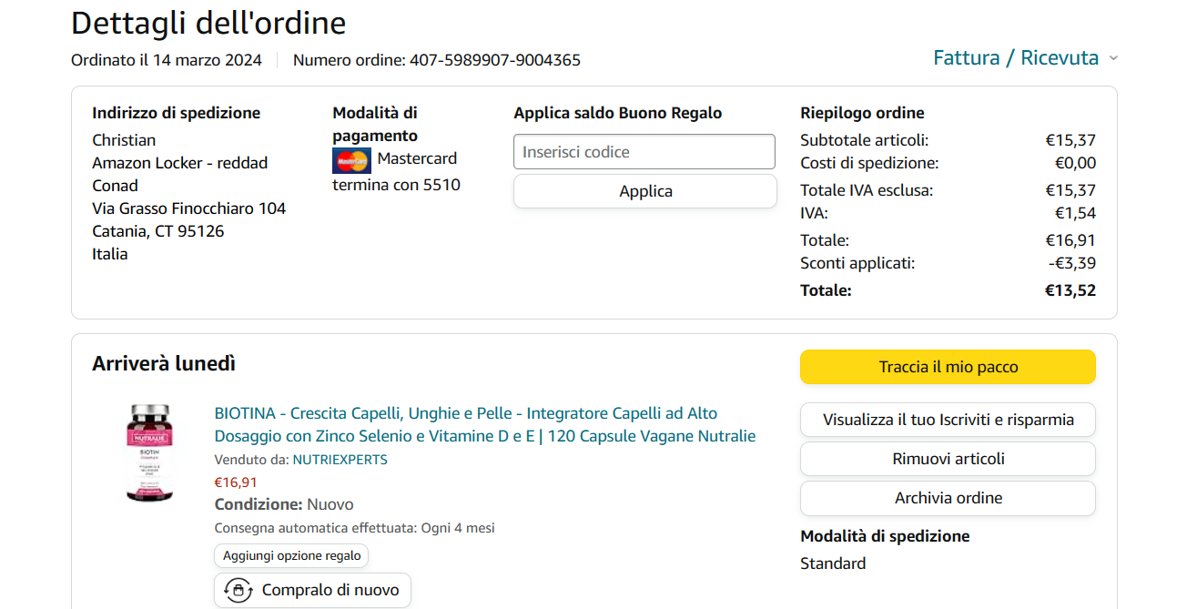This screenshot has height=609, width=1197.
Task: Click Traccia il mio pacco button
Action: pyautogui.click(x=948, y=367)
